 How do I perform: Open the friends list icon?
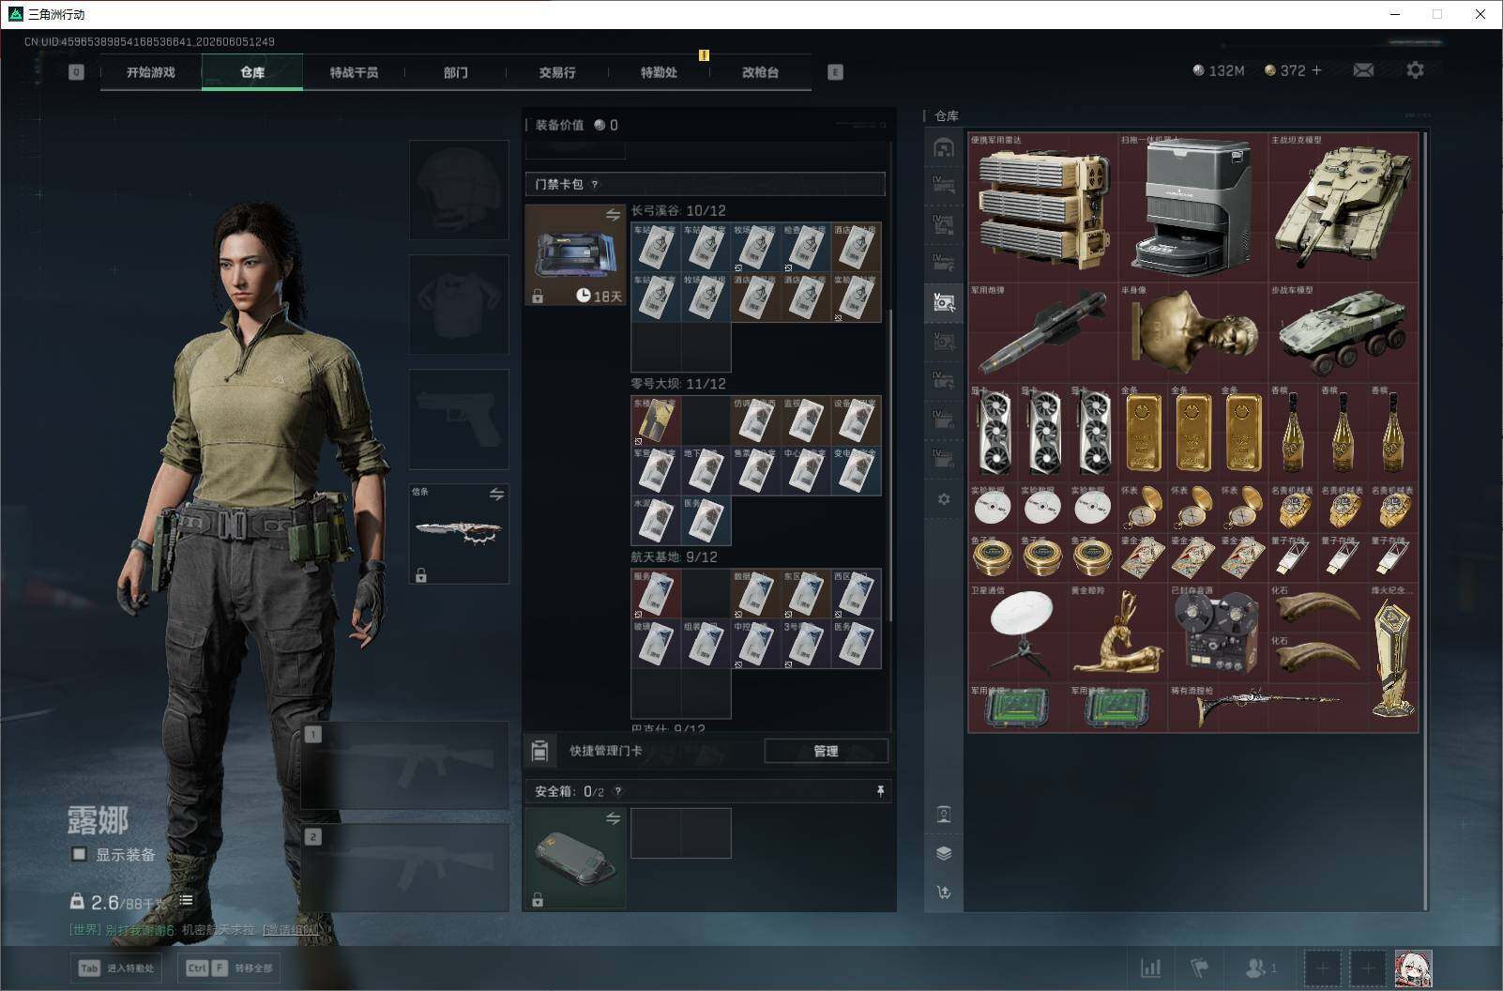(x=1261, y=968)
